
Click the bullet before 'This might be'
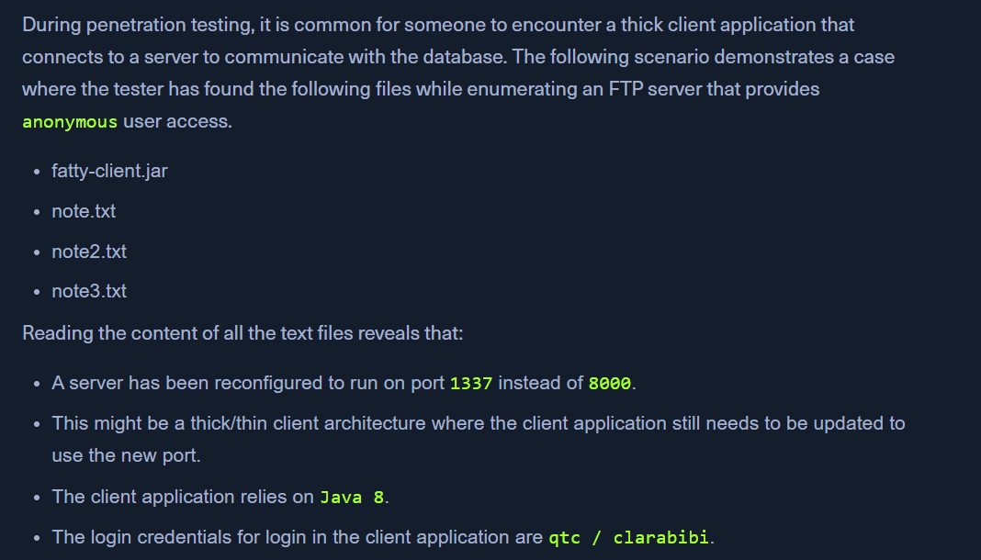click(38, 424)
